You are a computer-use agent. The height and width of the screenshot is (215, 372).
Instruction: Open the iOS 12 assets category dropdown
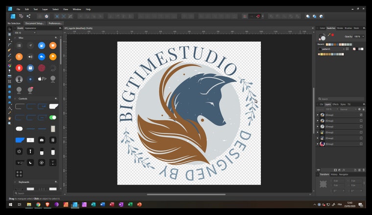pyautogui.click(x=25, y=33)
